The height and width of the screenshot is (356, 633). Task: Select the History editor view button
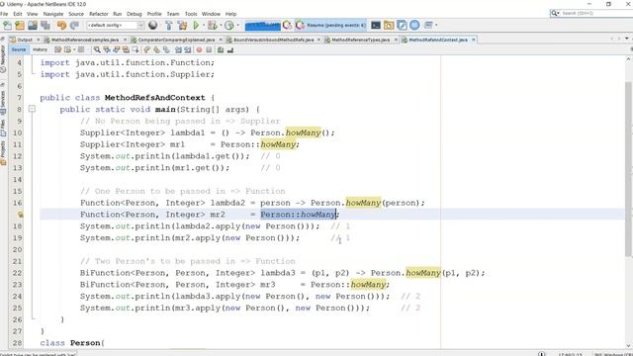(x=40, y=49)
